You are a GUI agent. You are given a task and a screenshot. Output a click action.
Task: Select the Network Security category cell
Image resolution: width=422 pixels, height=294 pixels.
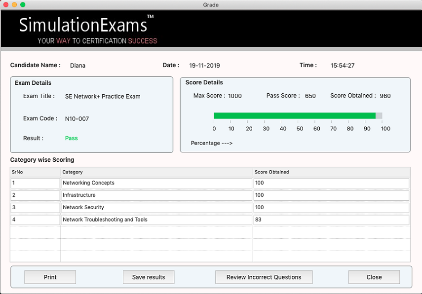coord(156,208)
